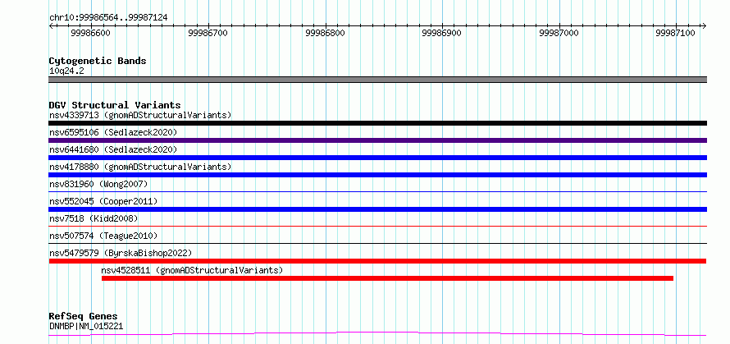Select the DGV Structural Variants track title

tap(115, 105)
